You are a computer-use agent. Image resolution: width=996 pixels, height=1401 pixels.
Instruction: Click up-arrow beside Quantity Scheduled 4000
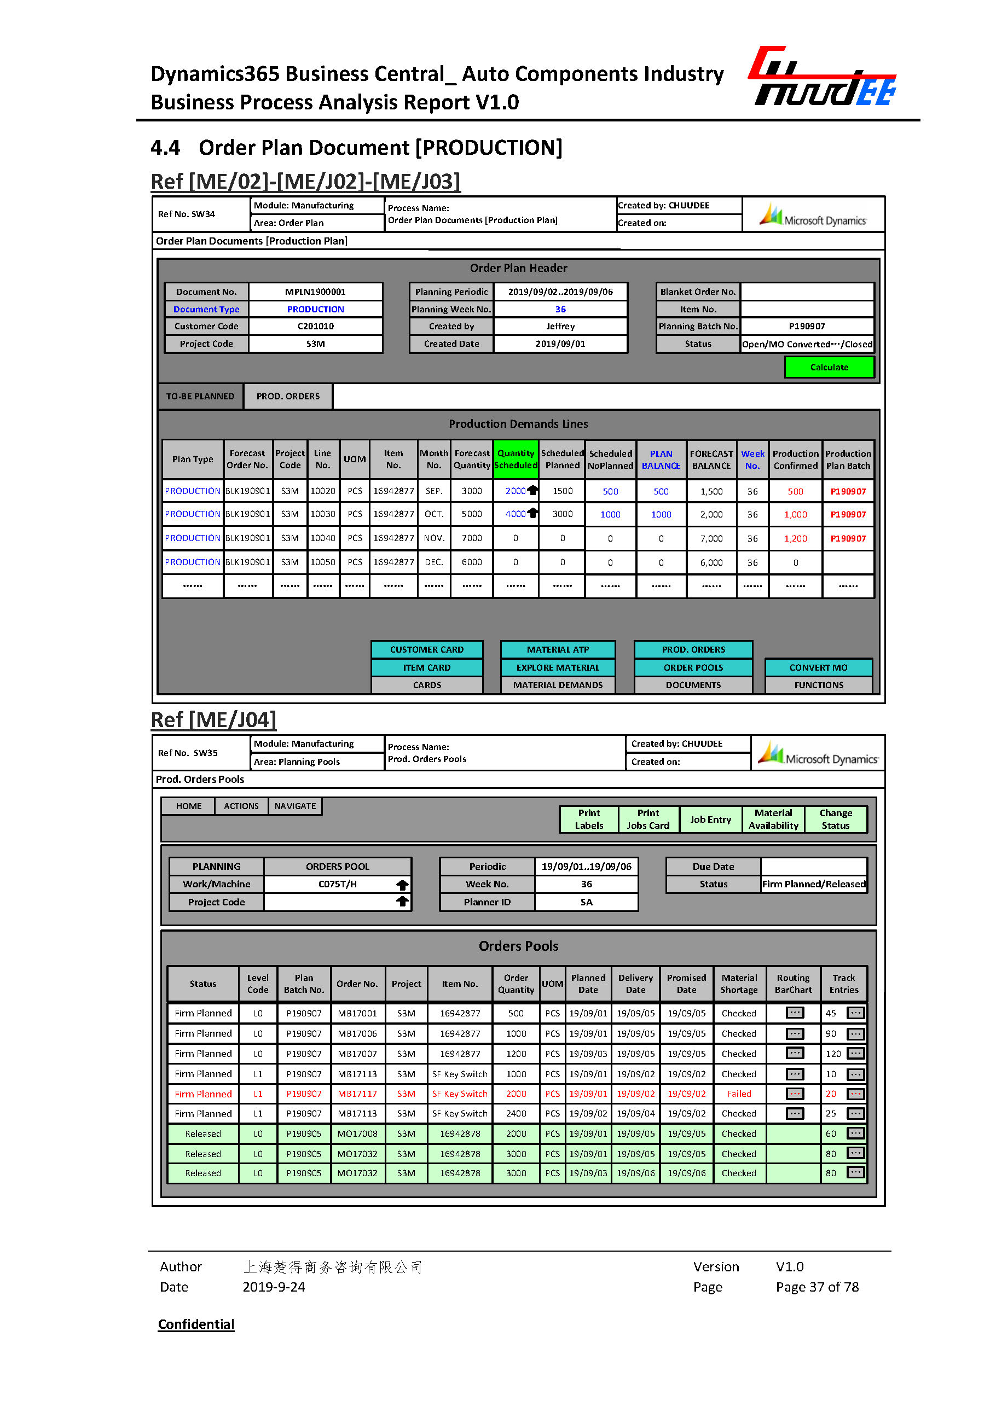[532, 513]
